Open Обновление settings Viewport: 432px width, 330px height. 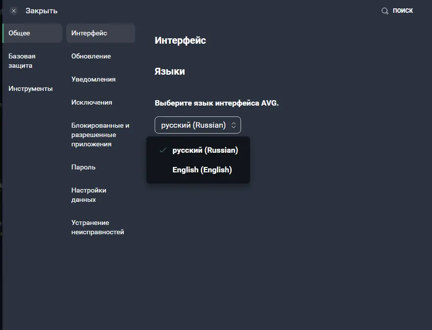tap(92, 56)
